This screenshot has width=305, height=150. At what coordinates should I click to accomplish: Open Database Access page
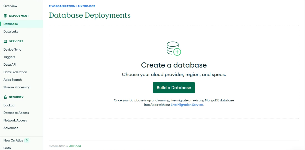coord(16,113)
